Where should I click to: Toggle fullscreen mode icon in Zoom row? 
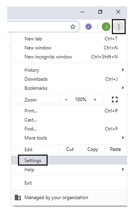point(115,100)
